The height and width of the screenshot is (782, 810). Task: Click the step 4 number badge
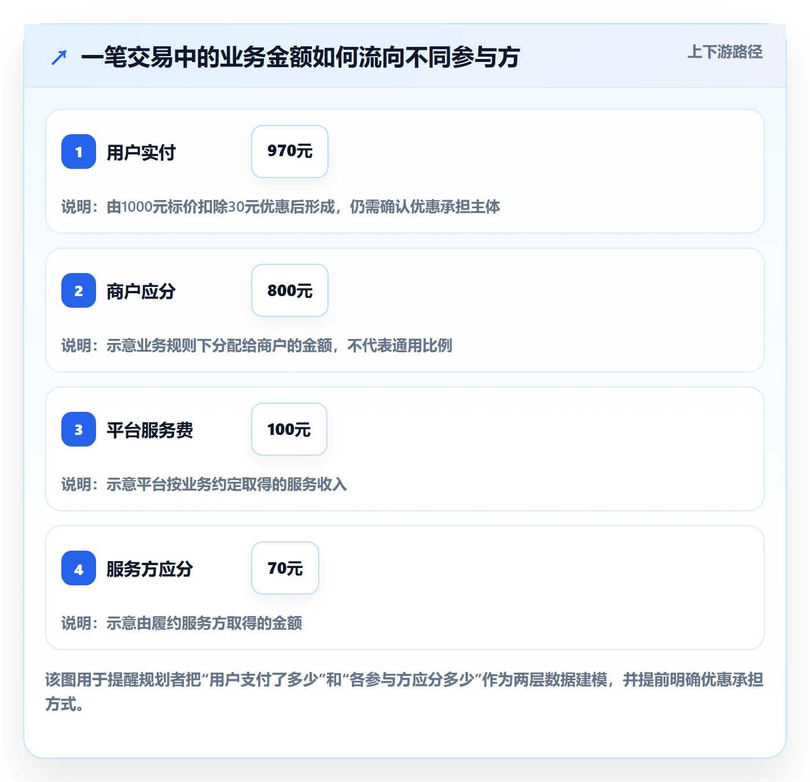tap(79, 568)
